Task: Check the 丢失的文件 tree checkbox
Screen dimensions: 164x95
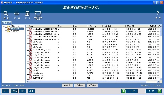Action: 6,31
